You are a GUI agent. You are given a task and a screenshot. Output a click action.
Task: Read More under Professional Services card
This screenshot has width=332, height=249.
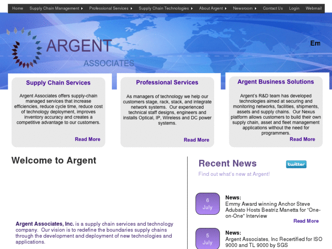coord(196,140)
